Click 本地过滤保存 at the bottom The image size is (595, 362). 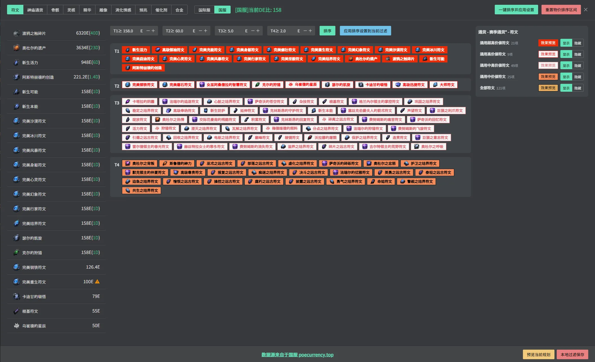tap(572, 354)
